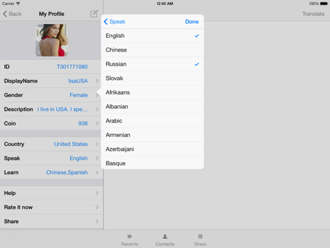Select Arabic as a spoken language

pyautogui.click(x=153, y=121)
